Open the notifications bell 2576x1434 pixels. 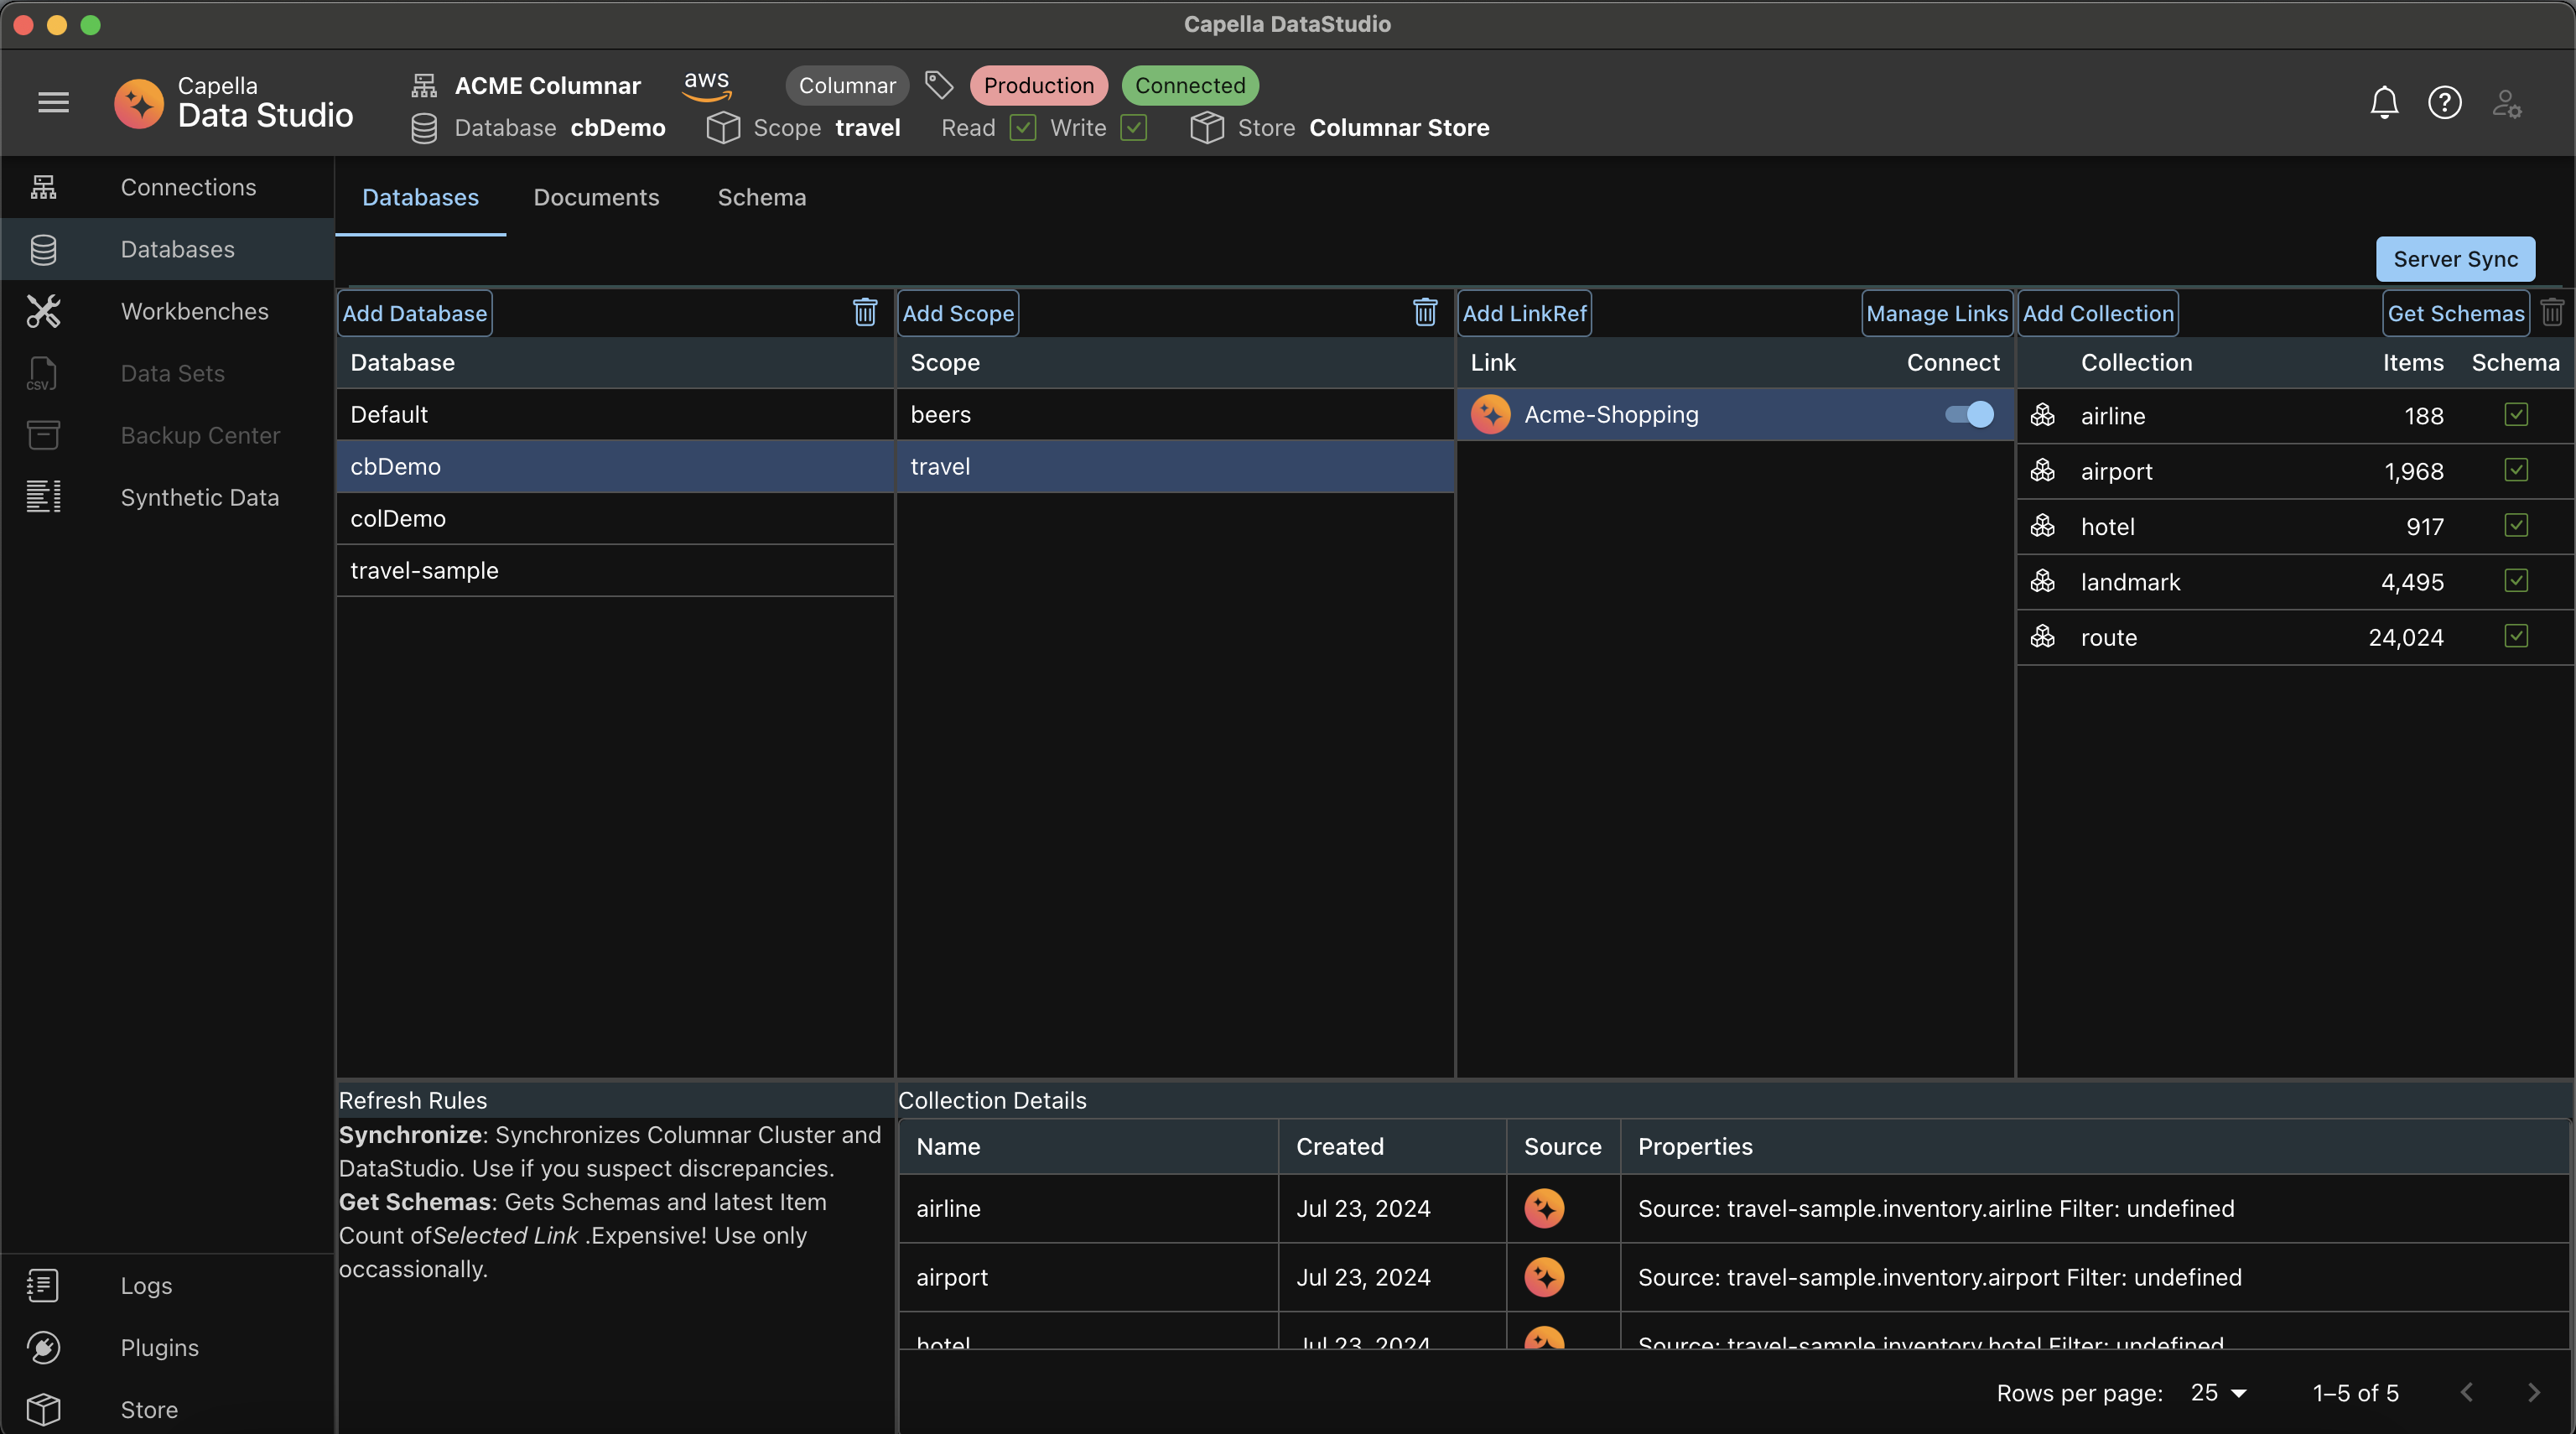coord(2384,102)
